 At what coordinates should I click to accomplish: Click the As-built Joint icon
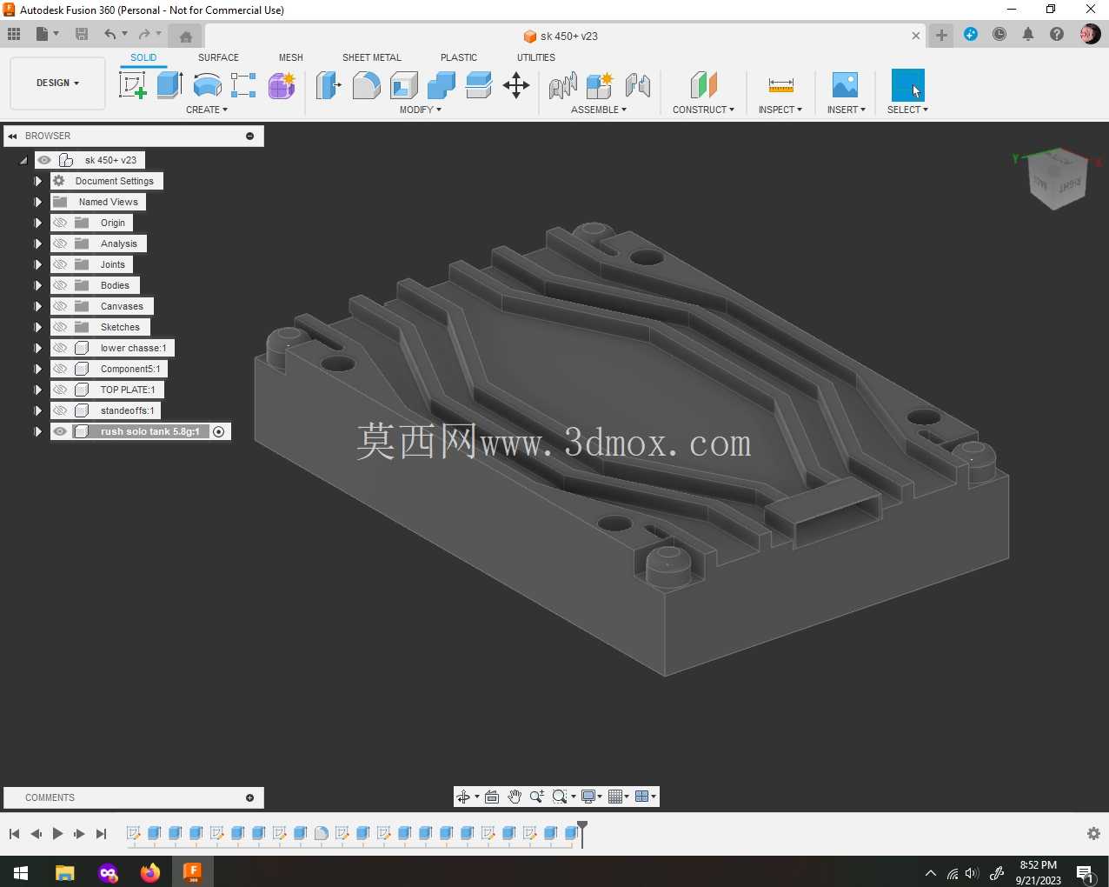[638, 85]
